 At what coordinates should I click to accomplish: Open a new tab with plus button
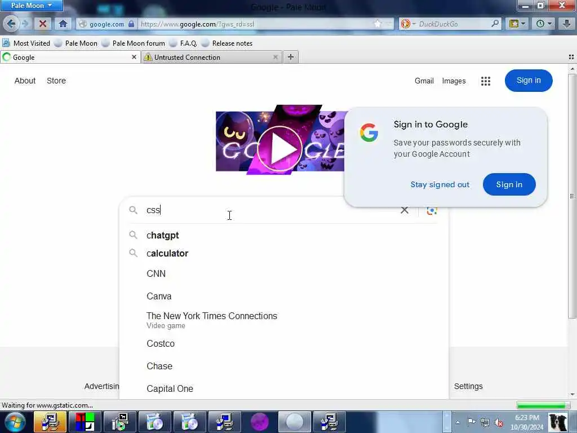click(290, 57)
